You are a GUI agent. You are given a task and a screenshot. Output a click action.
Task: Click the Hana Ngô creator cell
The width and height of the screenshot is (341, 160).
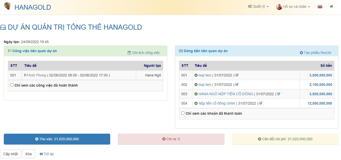(150, 75)
